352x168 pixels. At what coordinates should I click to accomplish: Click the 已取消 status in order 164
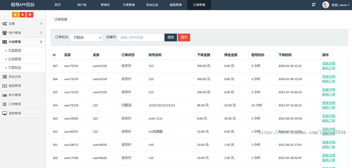point(126,105)
